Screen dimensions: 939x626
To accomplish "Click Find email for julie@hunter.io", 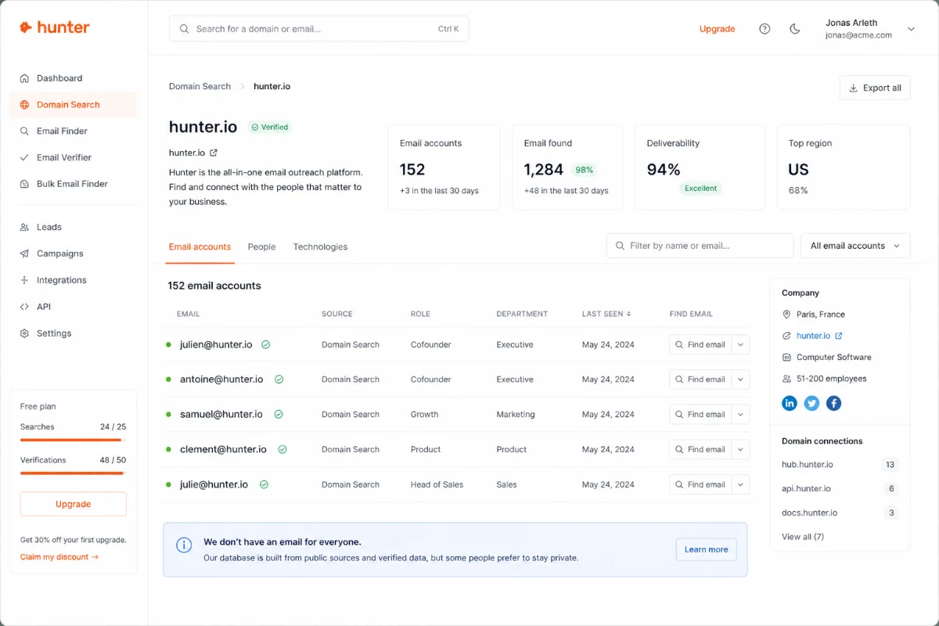I will tap(700, 484).
